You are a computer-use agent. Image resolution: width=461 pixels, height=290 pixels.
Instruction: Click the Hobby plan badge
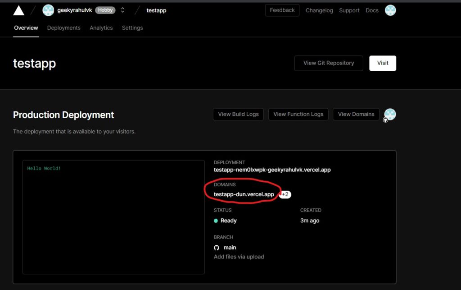pos(105,10)
